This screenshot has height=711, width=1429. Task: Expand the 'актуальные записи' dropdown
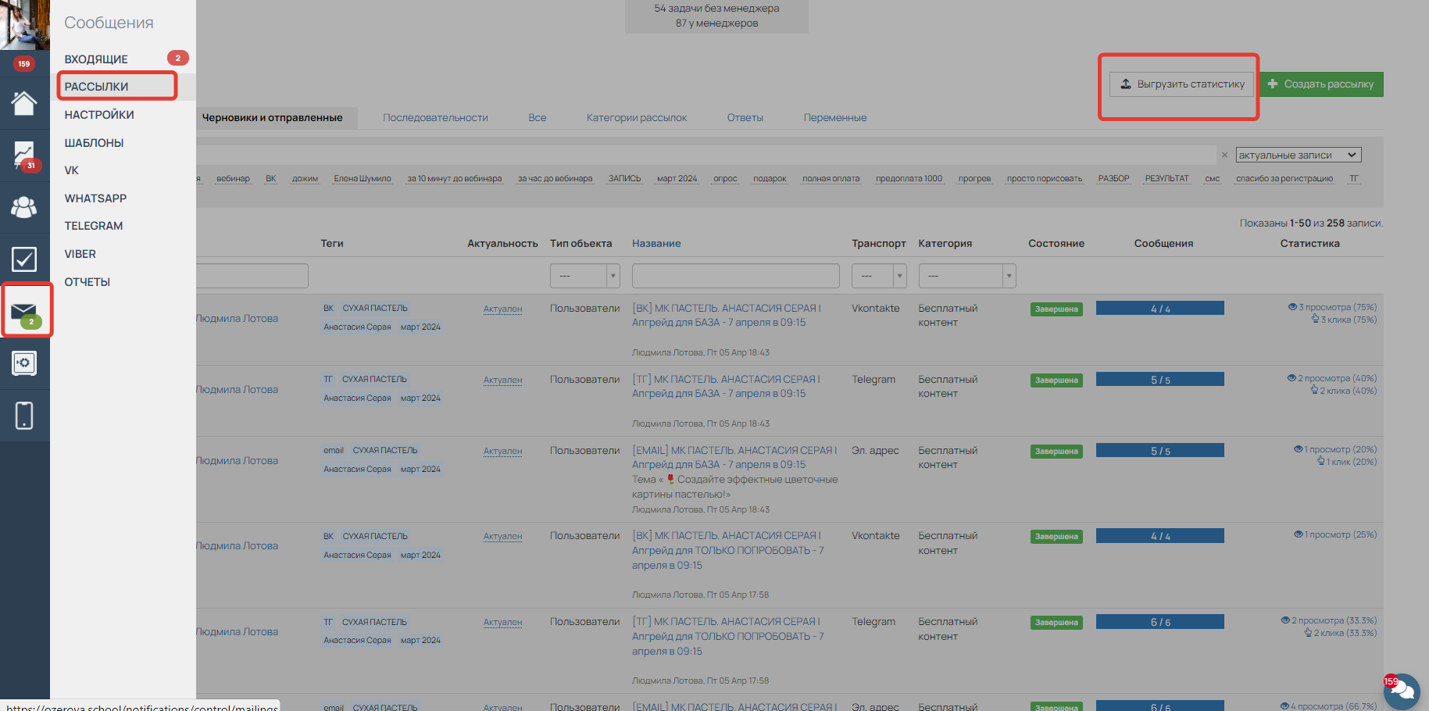click(x=1298, y=155)
